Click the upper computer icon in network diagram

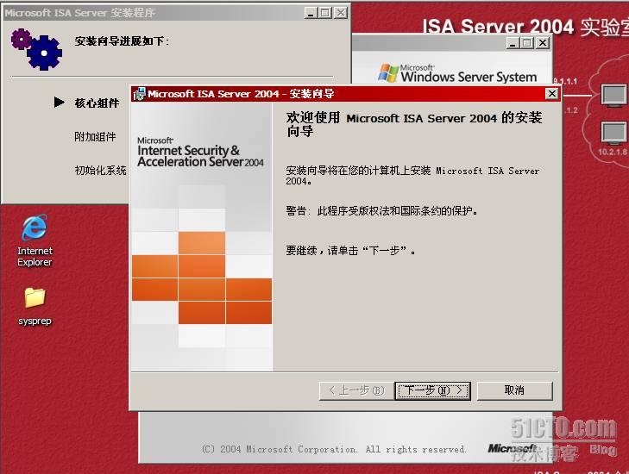tap(613, 96)
